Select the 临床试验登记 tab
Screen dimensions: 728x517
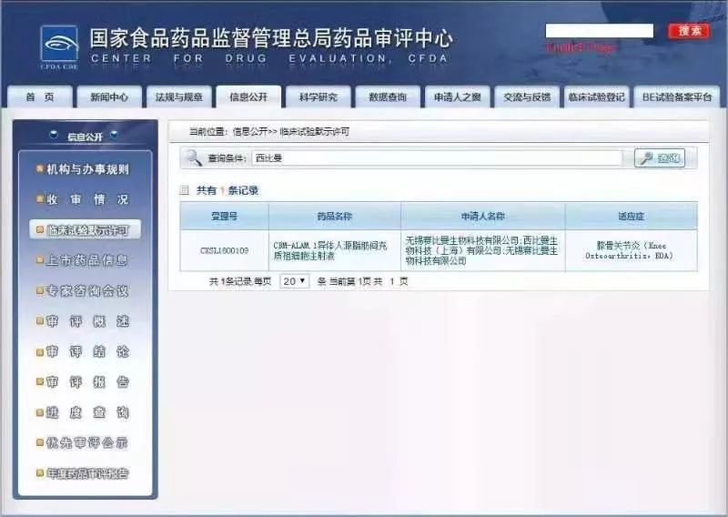pos(596,97)
